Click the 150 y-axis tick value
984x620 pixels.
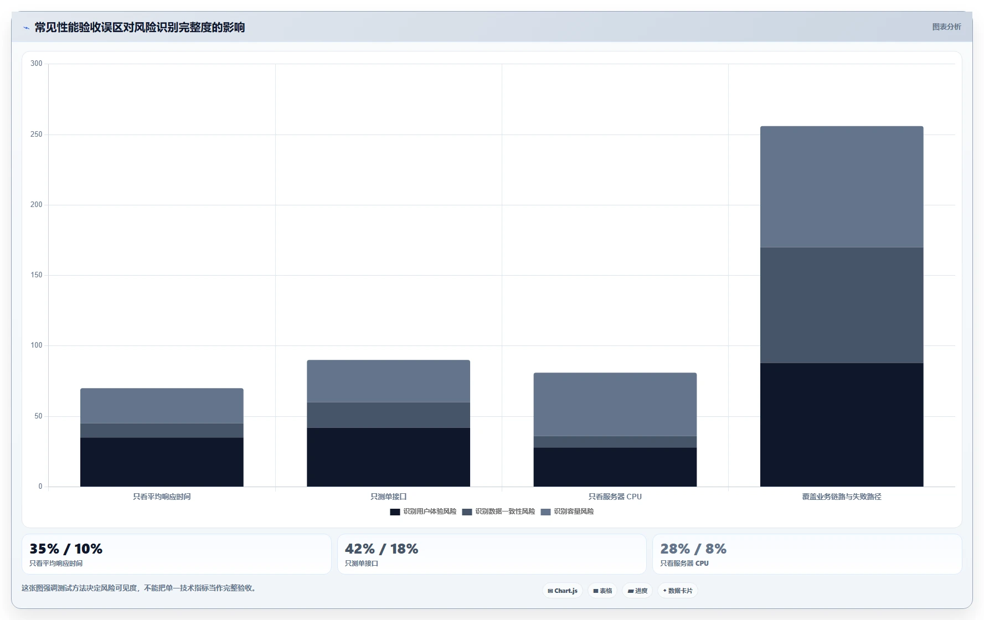click(x=37, y=275)
